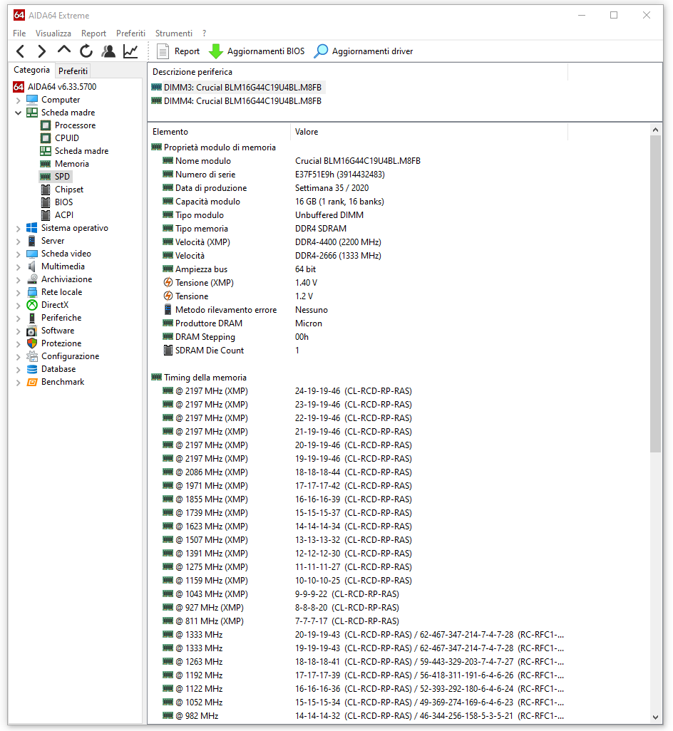Click the Valore column header
This screenshot has height=731, width=673.
429,132
